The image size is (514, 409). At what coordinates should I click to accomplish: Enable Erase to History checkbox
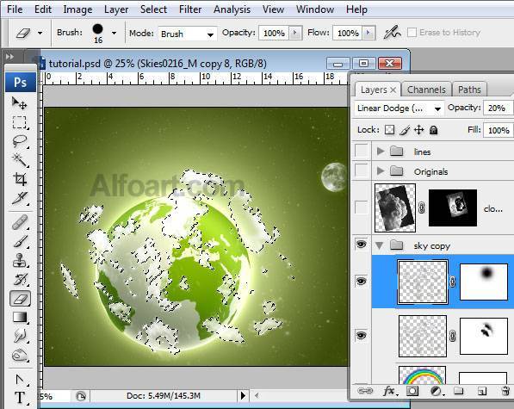(x=412, y=33)
